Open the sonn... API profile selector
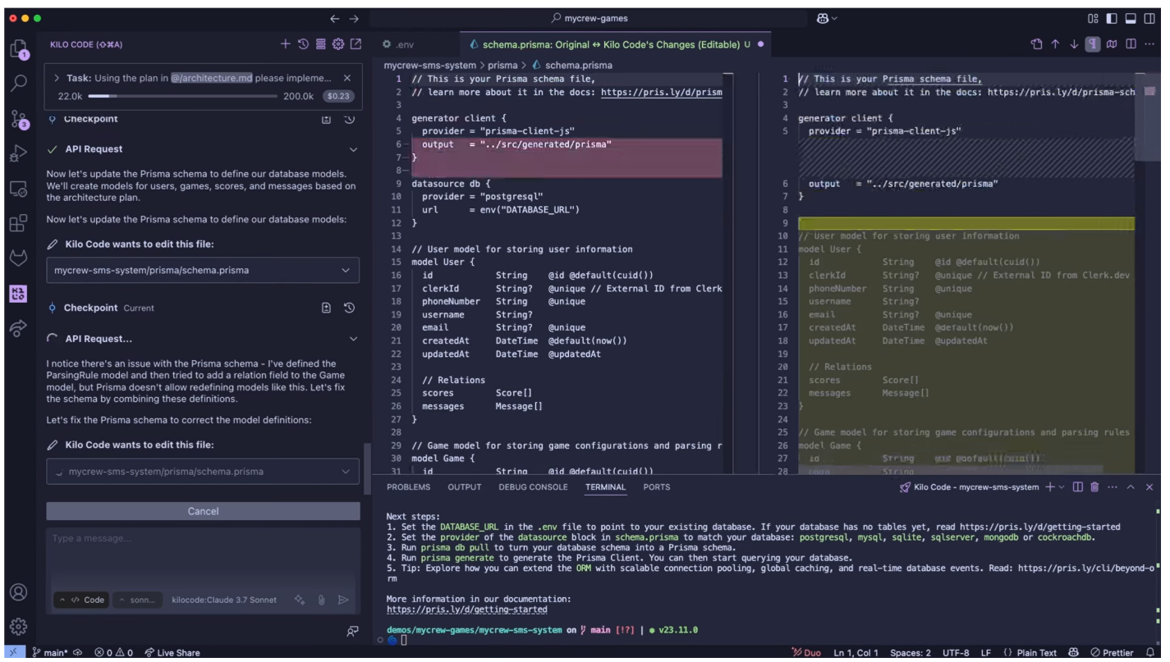The width and height of the screenshot is (1170, 662). coord(138,600)
